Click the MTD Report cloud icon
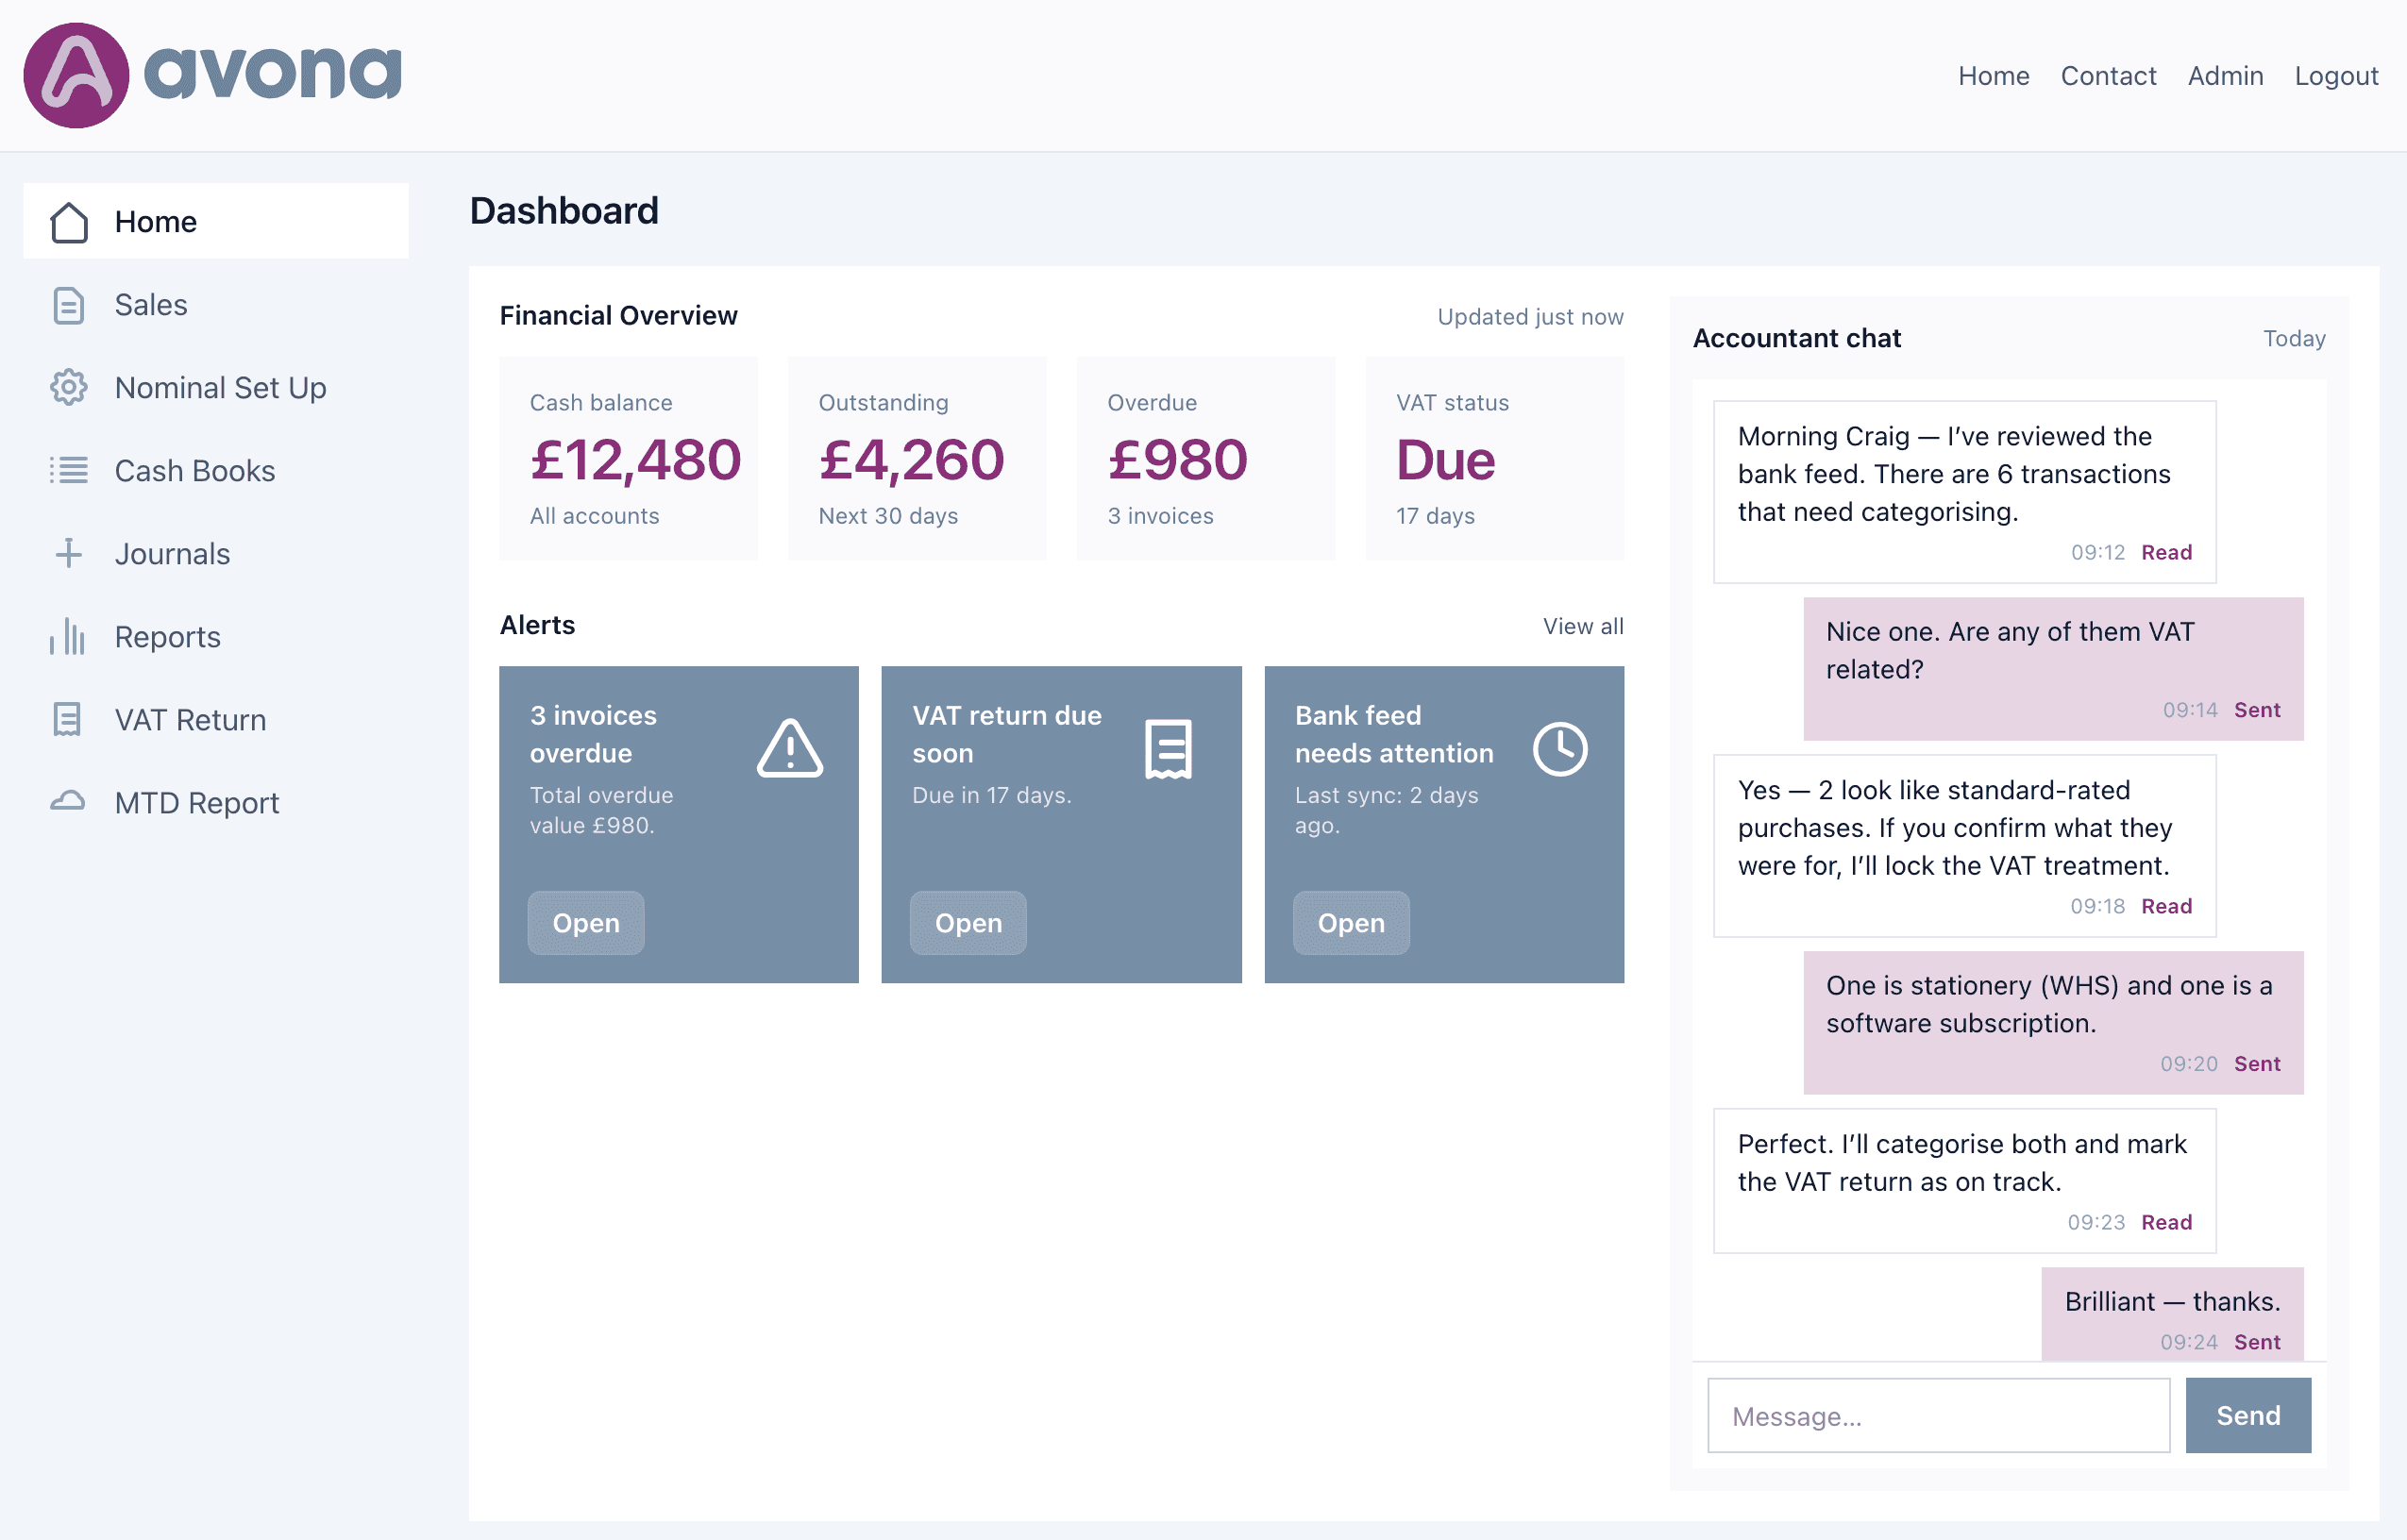The width and height of the screenshot is (2407, 1540). [x=68, y=802]
